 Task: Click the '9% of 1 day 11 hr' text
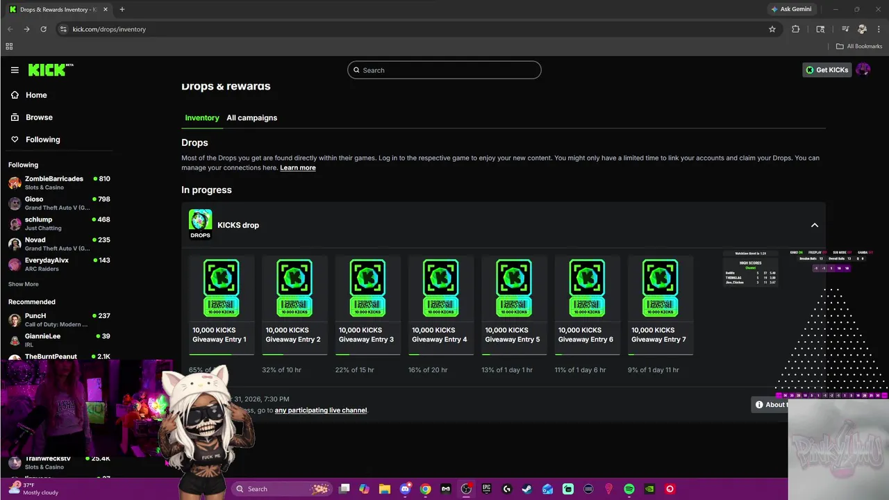click(x=654, y=369)
